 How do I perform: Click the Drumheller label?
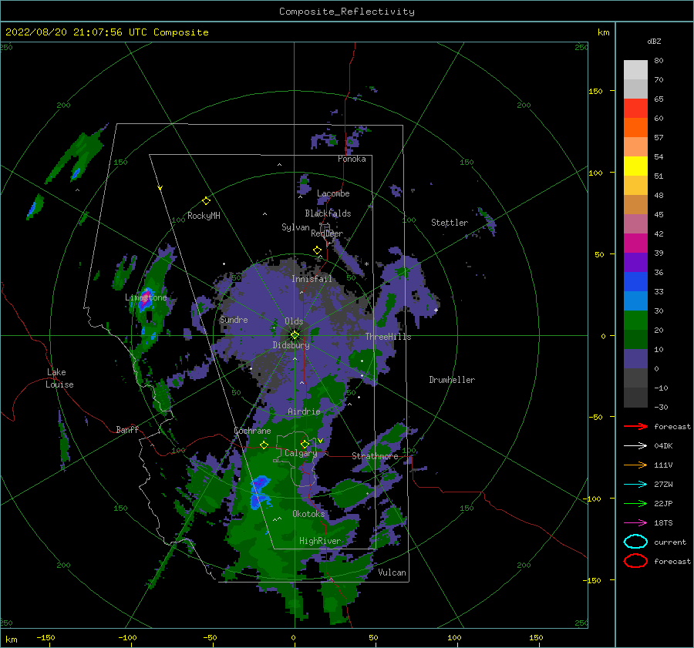(452, 380)
